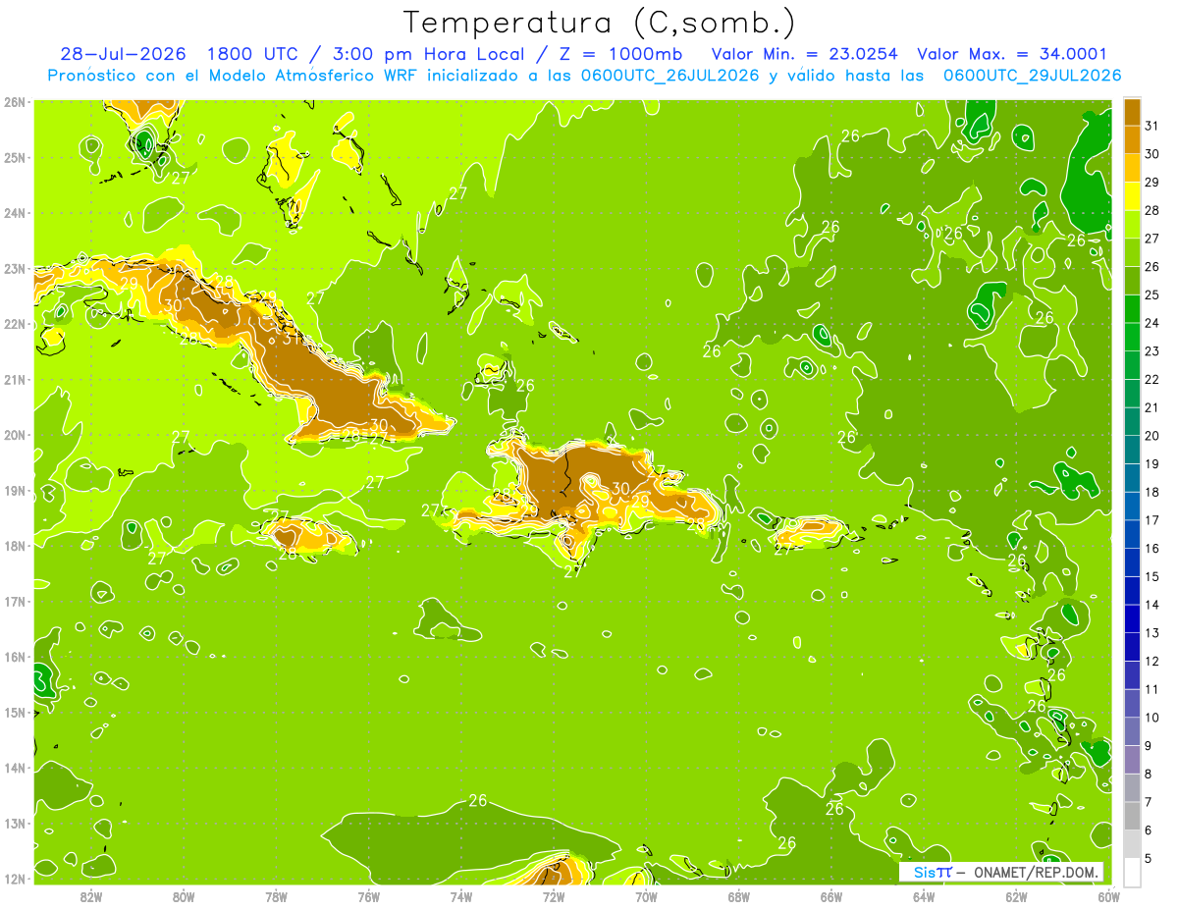Image resolution: width=1178 pixels, height=910 pixels.
Task: Select the "78W" longitude axis label
Action: pos(276,897)
